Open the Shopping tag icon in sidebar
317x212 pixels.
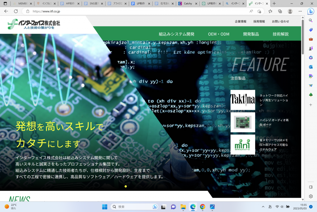pos(311,30)
